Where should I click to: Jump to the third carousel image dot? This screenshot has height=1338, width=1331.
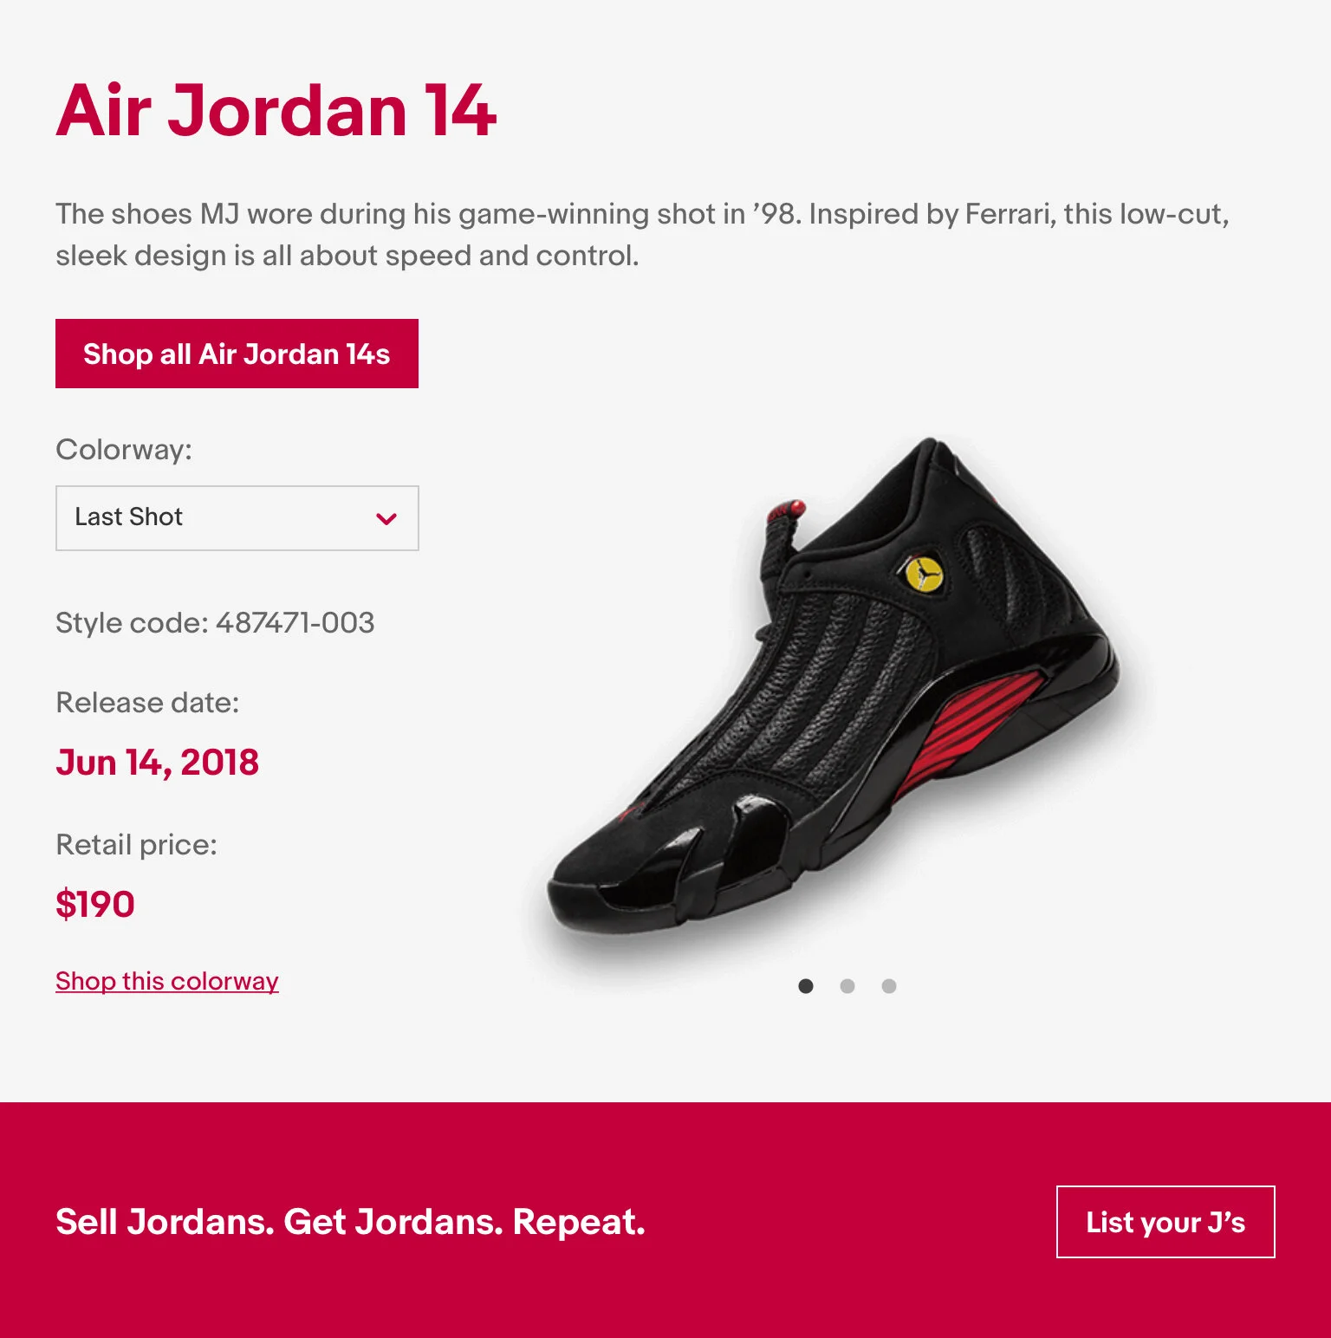click(x=889, y=986)
